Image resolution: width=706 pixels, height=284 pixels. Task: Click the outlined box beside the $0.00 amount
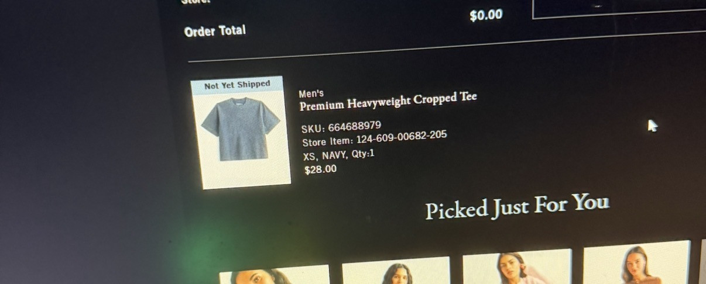[619, 8]
